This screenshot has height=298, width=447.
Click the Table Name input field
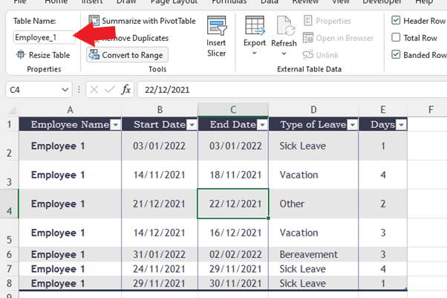(45, 37)
